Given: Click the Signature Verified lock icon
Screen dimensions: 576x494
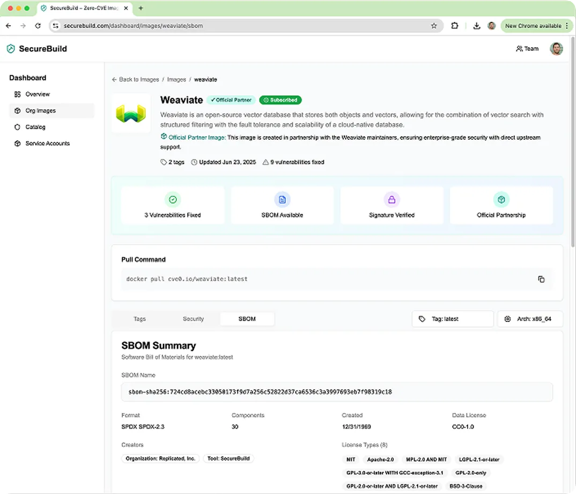Looking at the screenshot, I should [392, 199].
